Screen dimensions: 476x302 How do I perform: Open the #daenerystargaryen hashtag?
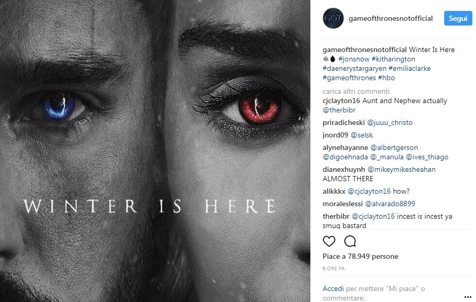(354, 68)
